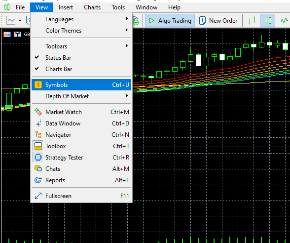Screen dimensions: 290x243
Task: Select the candlestick chart type icon
Action: [268, 20]
